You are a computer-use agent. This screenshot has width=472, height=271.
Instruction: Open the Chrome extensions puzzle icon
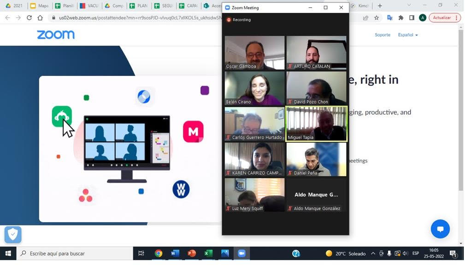click(x=401, y=18)
